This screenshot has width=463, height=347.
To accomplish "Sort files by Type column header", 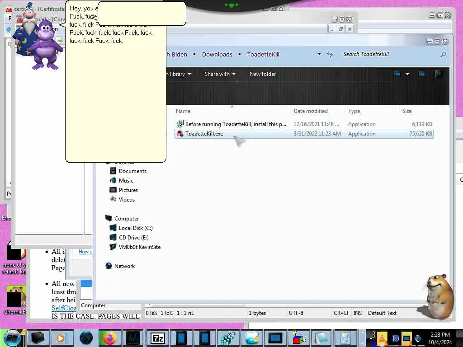I will [x=354, y=111].
